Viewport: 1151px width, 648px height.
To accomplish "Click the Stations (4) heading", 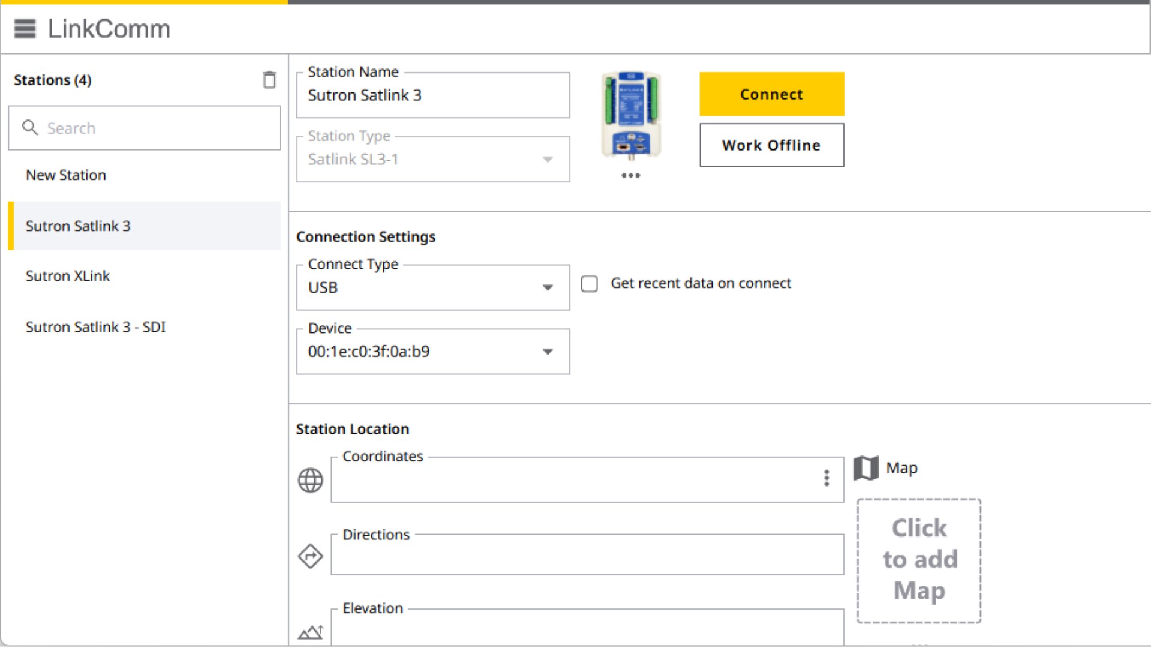I will tap(53, 80).
